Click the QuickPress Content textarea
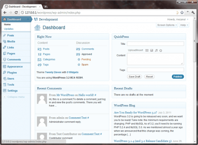 pos(156,59)
